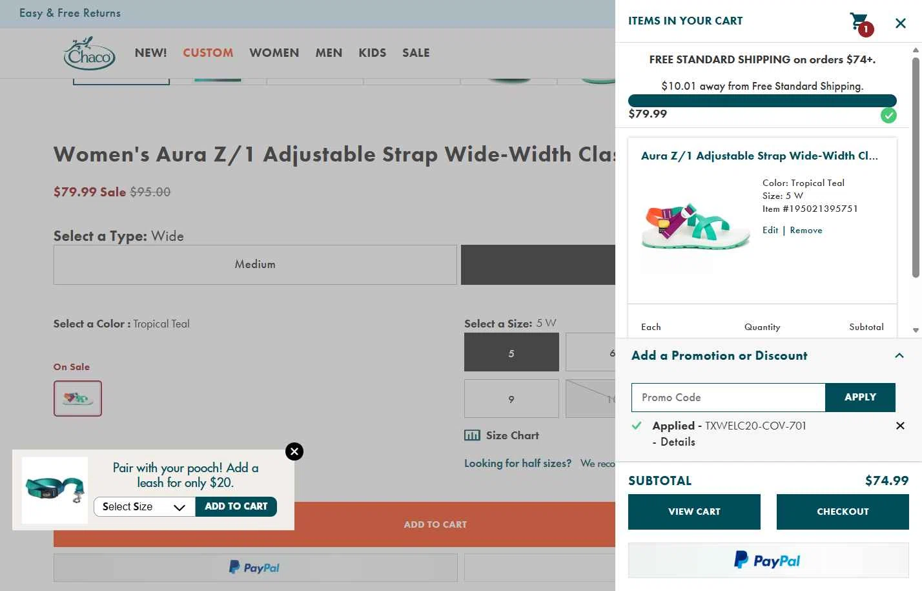Apply the promo code

tap(861, 397)
